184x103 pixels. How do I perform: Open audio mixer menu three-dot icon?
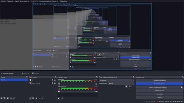click(x=62, y=98)
